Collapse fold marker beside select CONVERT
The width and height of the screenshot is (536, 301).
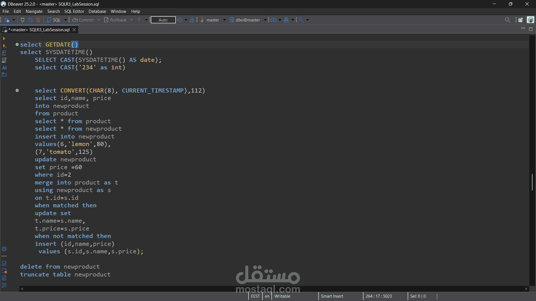pyautogui.click(x=17, y=90)
